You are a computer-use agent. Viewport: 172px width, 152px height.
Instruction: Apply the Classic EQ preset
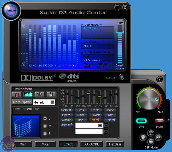(x=66, y=120)
